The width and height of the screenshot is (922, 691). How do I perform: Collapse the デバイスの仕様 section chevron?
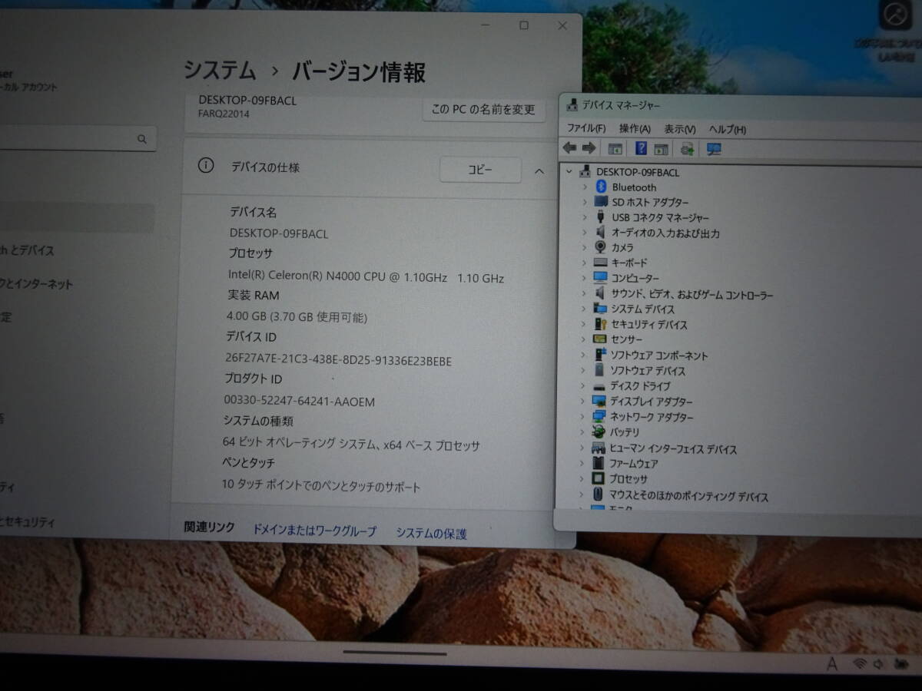coord(539,170)
